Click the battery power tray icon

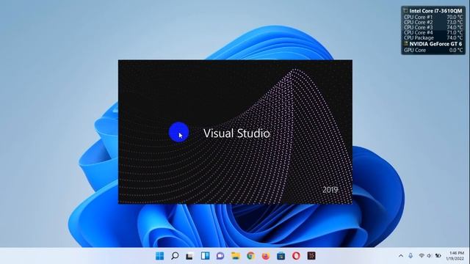438,256
